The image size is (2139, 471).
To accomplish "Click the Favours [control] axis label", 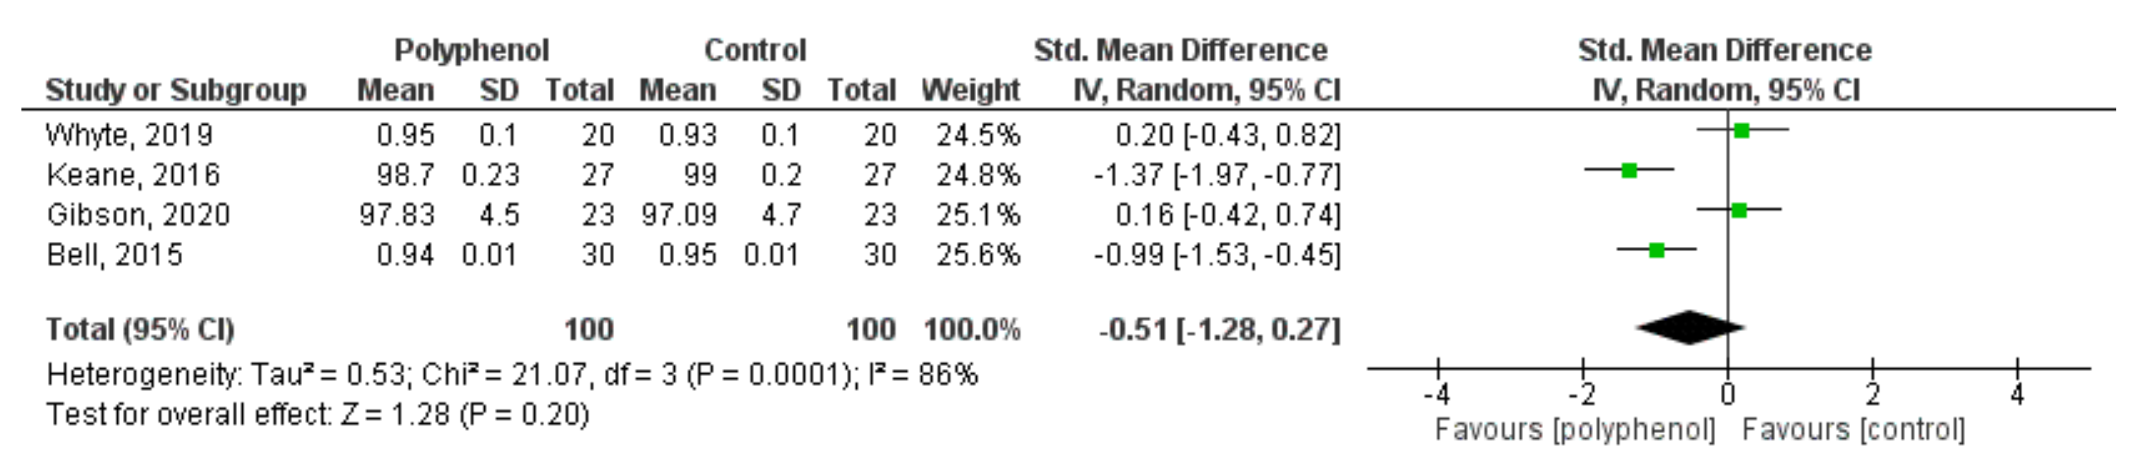I will pyautogui.click(x=1853, y=429).
